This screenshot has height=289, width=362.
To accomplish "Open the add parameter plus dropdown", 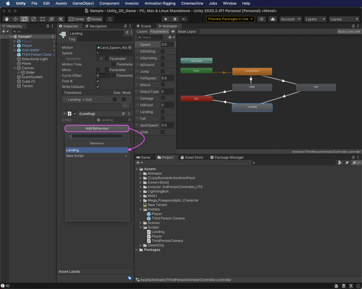I will click(x=171, y=37).
